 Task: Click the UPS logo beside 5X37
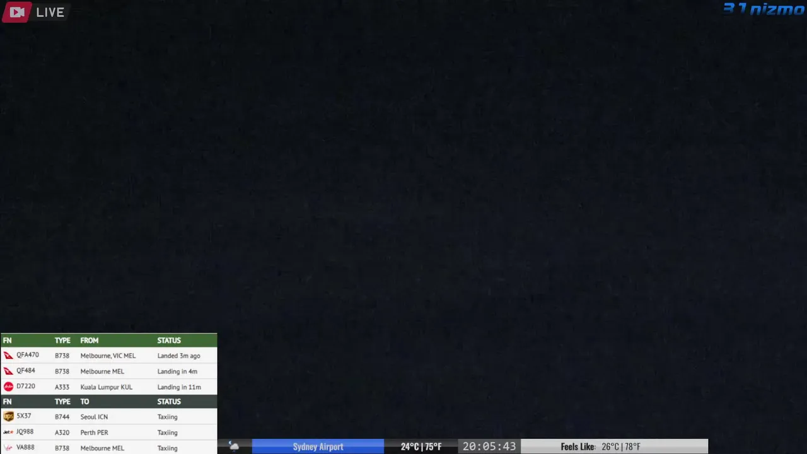(8, 416)
